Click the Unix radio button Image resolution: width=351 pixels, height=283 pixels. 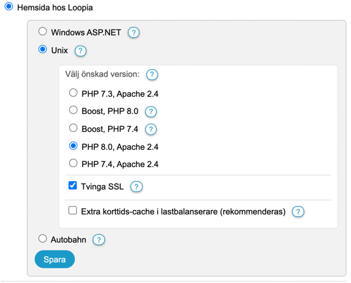(43, 49)
